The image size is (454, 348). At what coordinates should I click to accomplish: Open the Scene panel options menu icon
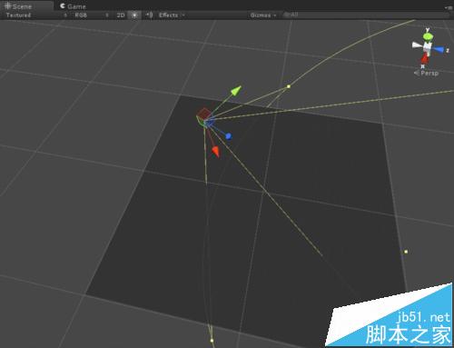(x=449, y=7)
